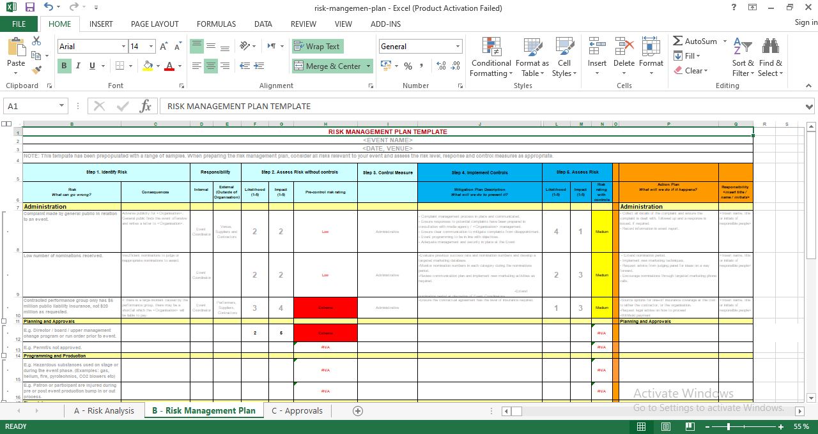818x434 pixels.
Task: Switch to the PAGE LAYOUT tab
Action: point(155,24)
